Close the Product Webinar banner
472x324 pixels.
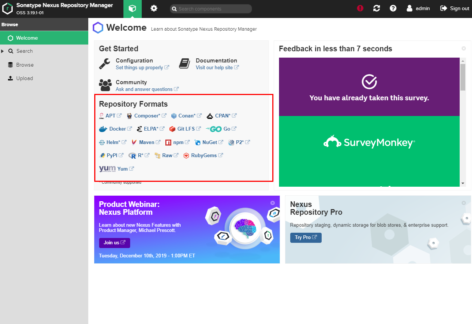[x=273, y=203]
